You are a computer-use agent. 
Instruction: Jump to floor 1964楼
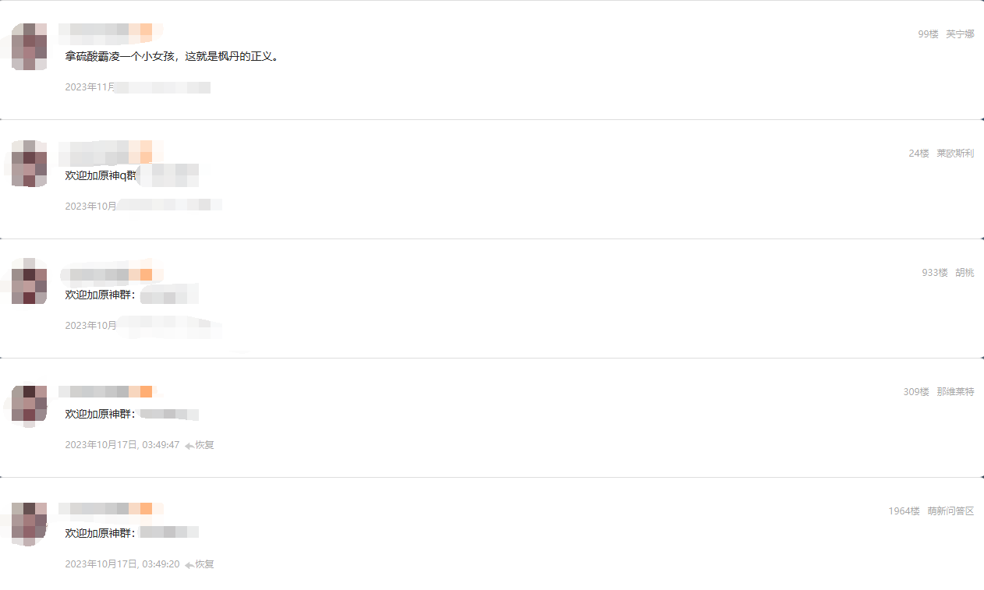pyautogui.click(x=904, y=511)
